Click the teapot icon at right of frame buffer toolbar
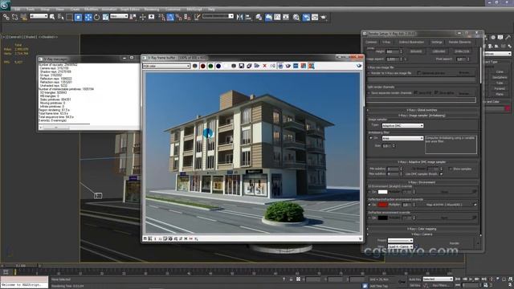This screenshot has height=289, width=514. pyautogui.click(x=359, y=66)
